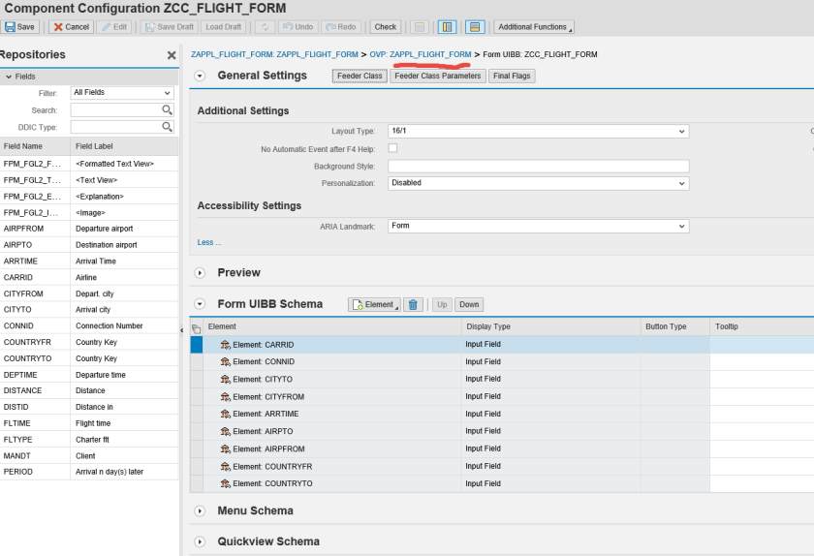Click search icon next to DDIC Type field
Viewport: 814px width, 556px height.
(167, 127)
